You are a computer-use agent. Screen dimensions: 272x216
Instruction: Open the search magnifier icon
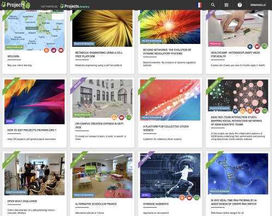(x=213, y=5)
